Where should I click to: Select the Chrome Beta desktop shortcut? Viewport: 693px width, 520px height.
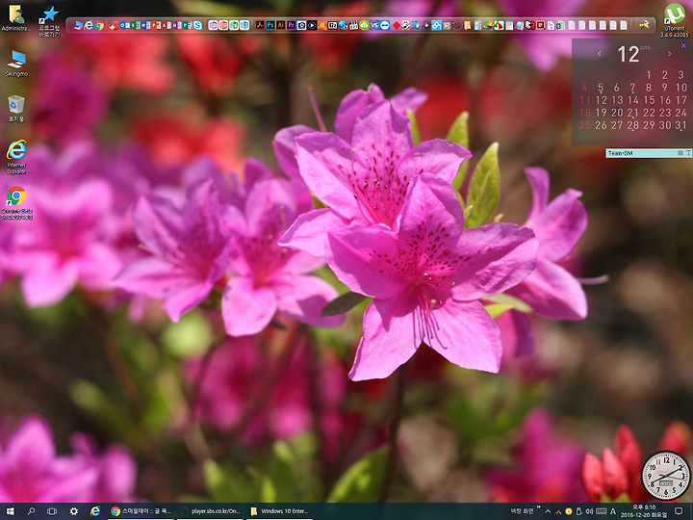tap(16, 202)
